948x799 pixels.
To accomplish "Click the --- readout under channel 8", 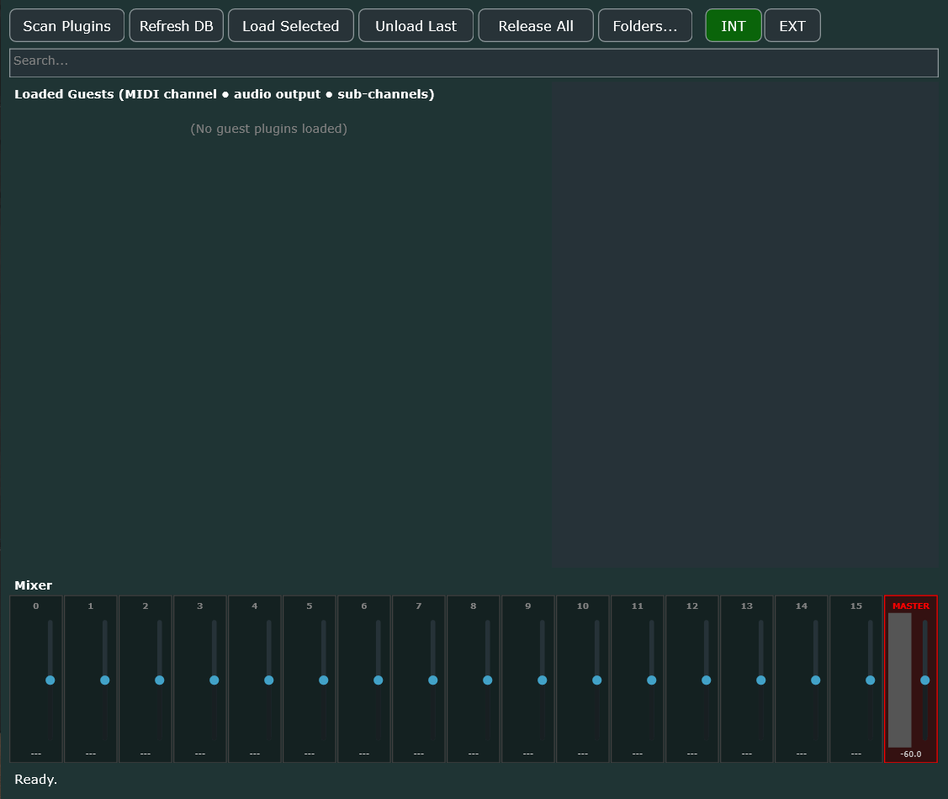I will 474,754.
